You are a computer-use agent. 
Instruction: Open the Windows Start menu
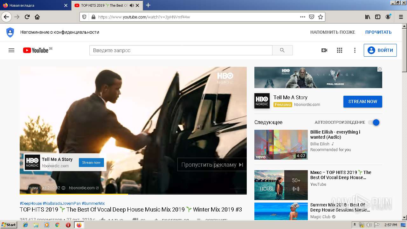pyautogui.click(x=9, y=225)
